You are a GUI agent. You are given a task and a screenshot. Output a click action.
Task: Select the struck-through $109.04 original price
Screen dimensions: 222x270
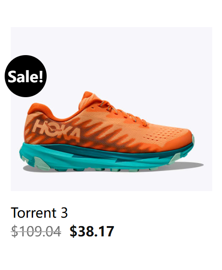(x=36, y=231)
